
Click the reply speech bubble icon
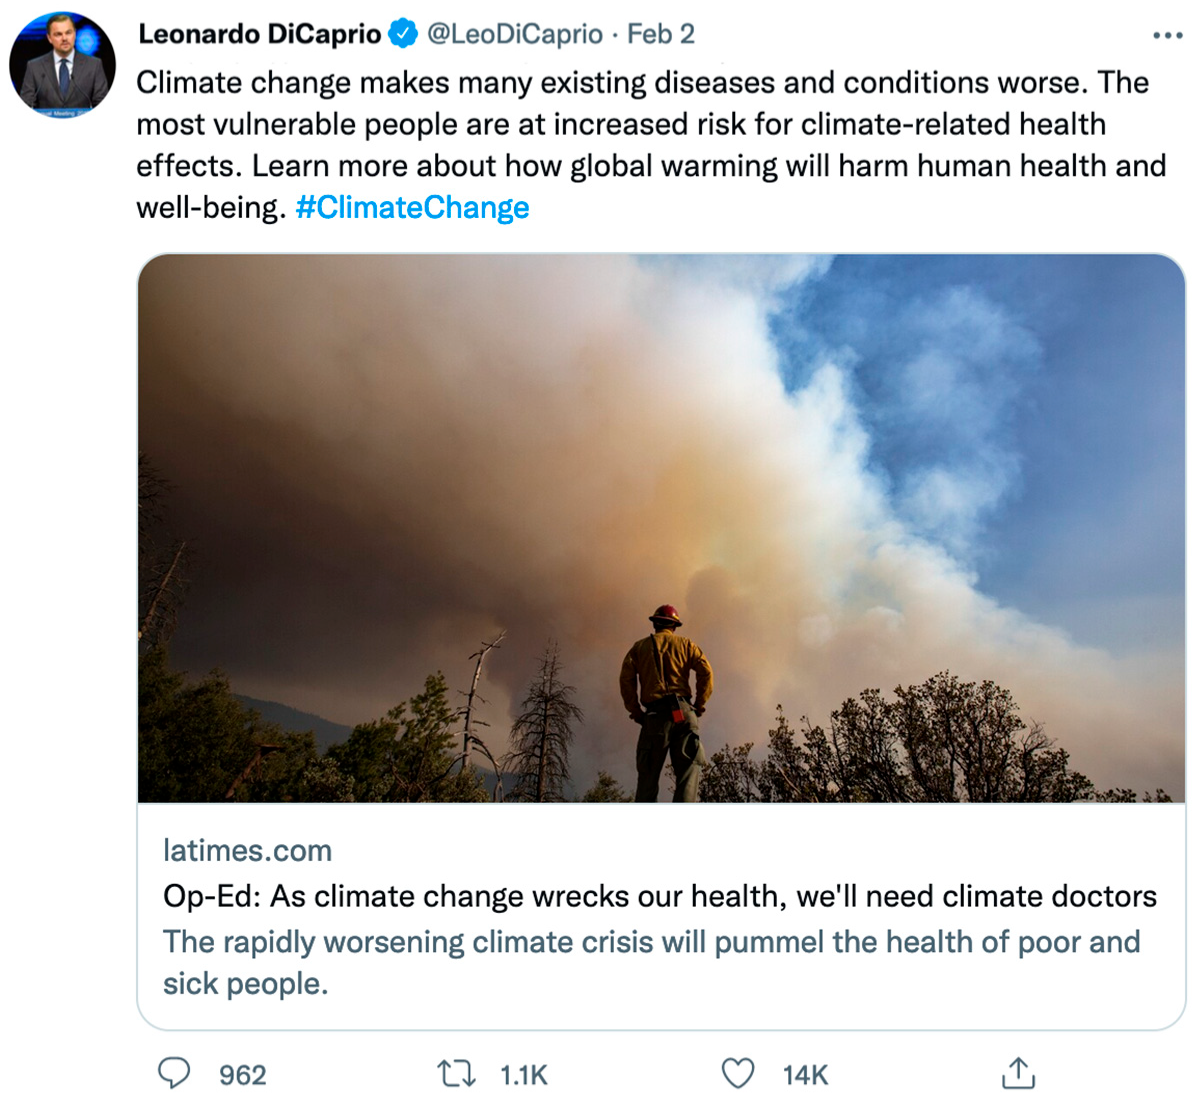(x=174, y=1073)
